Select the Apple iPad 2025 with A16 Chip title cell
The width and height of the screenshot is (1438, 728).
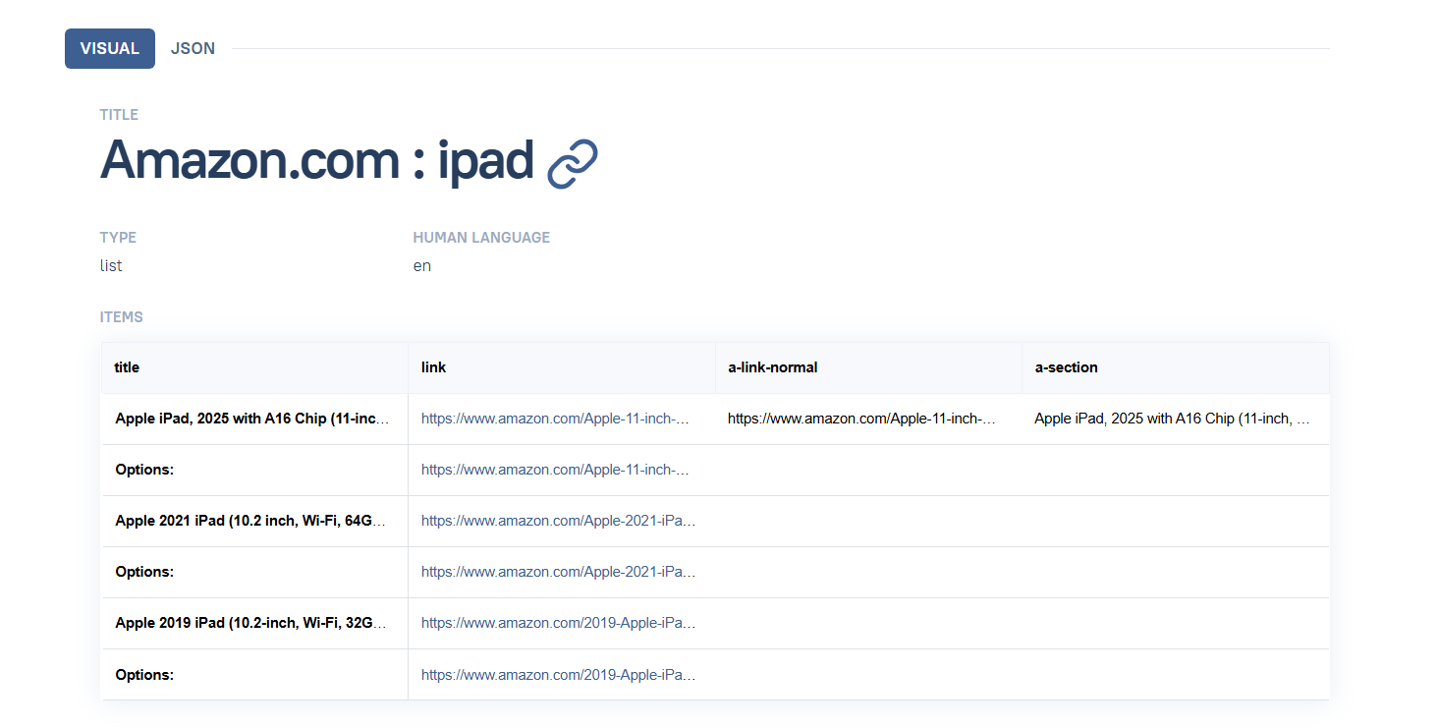[250, 418]
